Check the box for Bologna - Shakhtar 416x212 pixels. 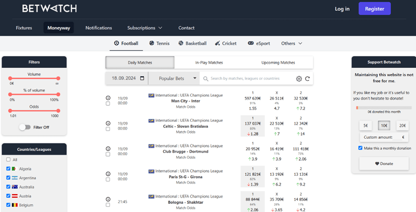(108, 205)
